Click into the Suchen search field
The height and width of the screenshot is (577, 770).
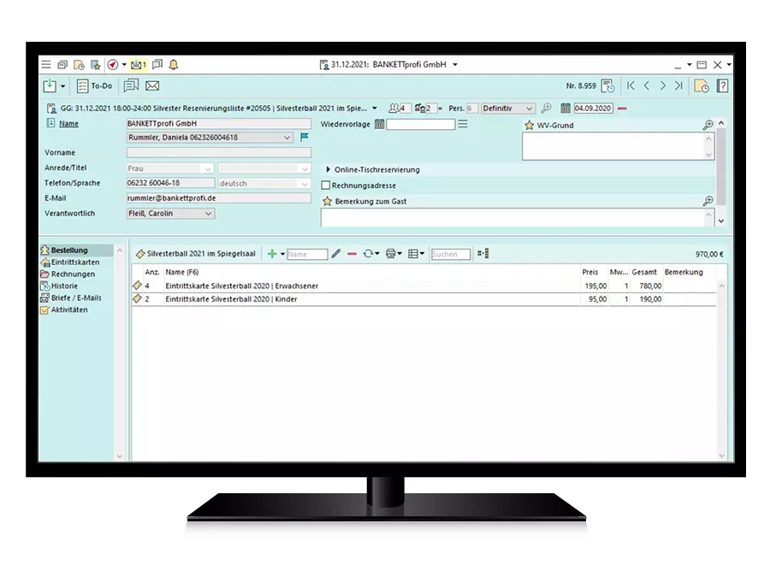coord(450,254)
